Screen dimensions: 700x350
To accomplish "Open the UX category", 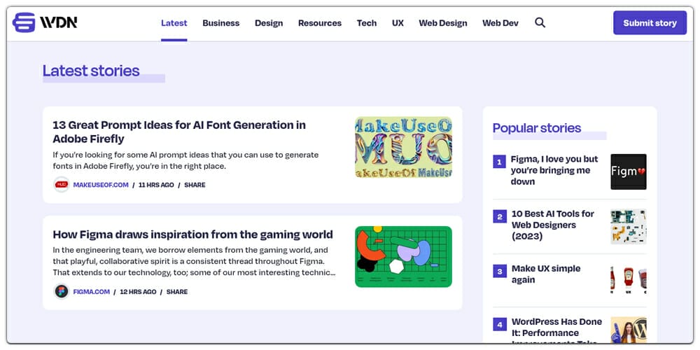I will point(398,23).
